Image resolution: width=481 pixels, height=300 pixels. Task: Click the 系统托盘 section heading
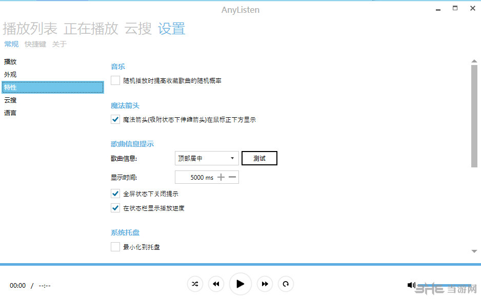click(x=125, y=232)
